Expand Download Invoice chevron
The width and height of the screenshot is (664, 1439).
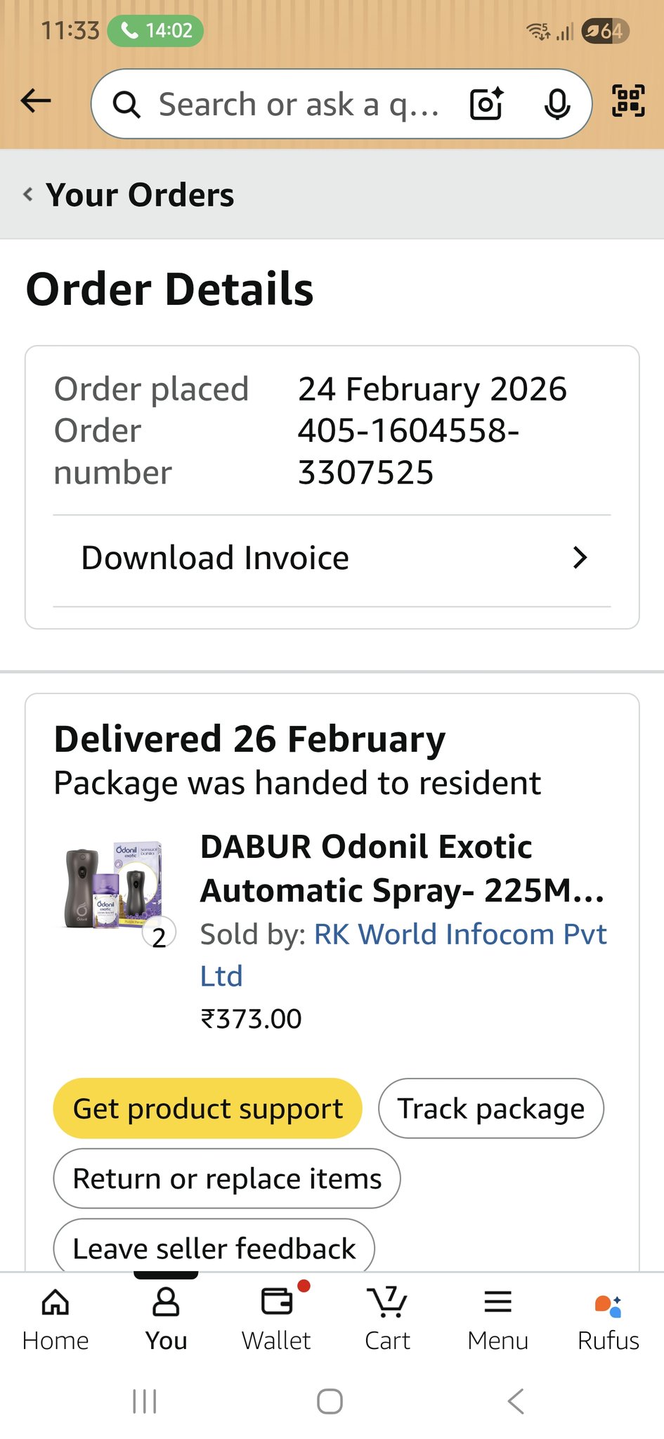pos(580,558)
